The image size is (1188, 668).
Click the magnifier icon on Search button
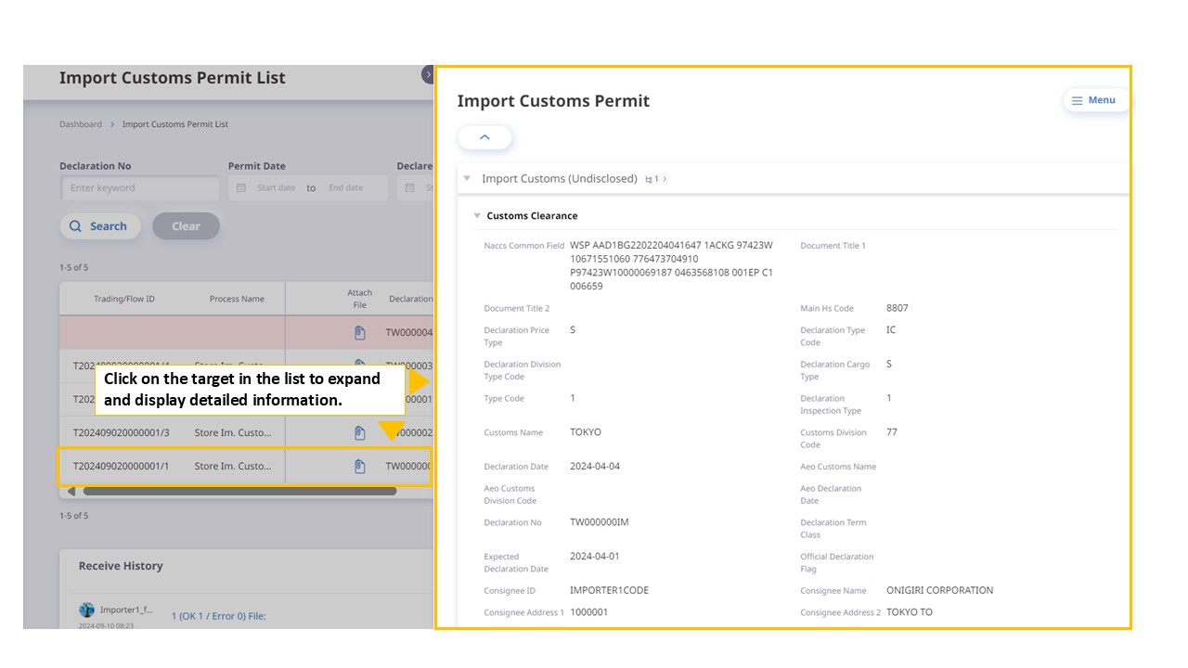pos(76,226)
